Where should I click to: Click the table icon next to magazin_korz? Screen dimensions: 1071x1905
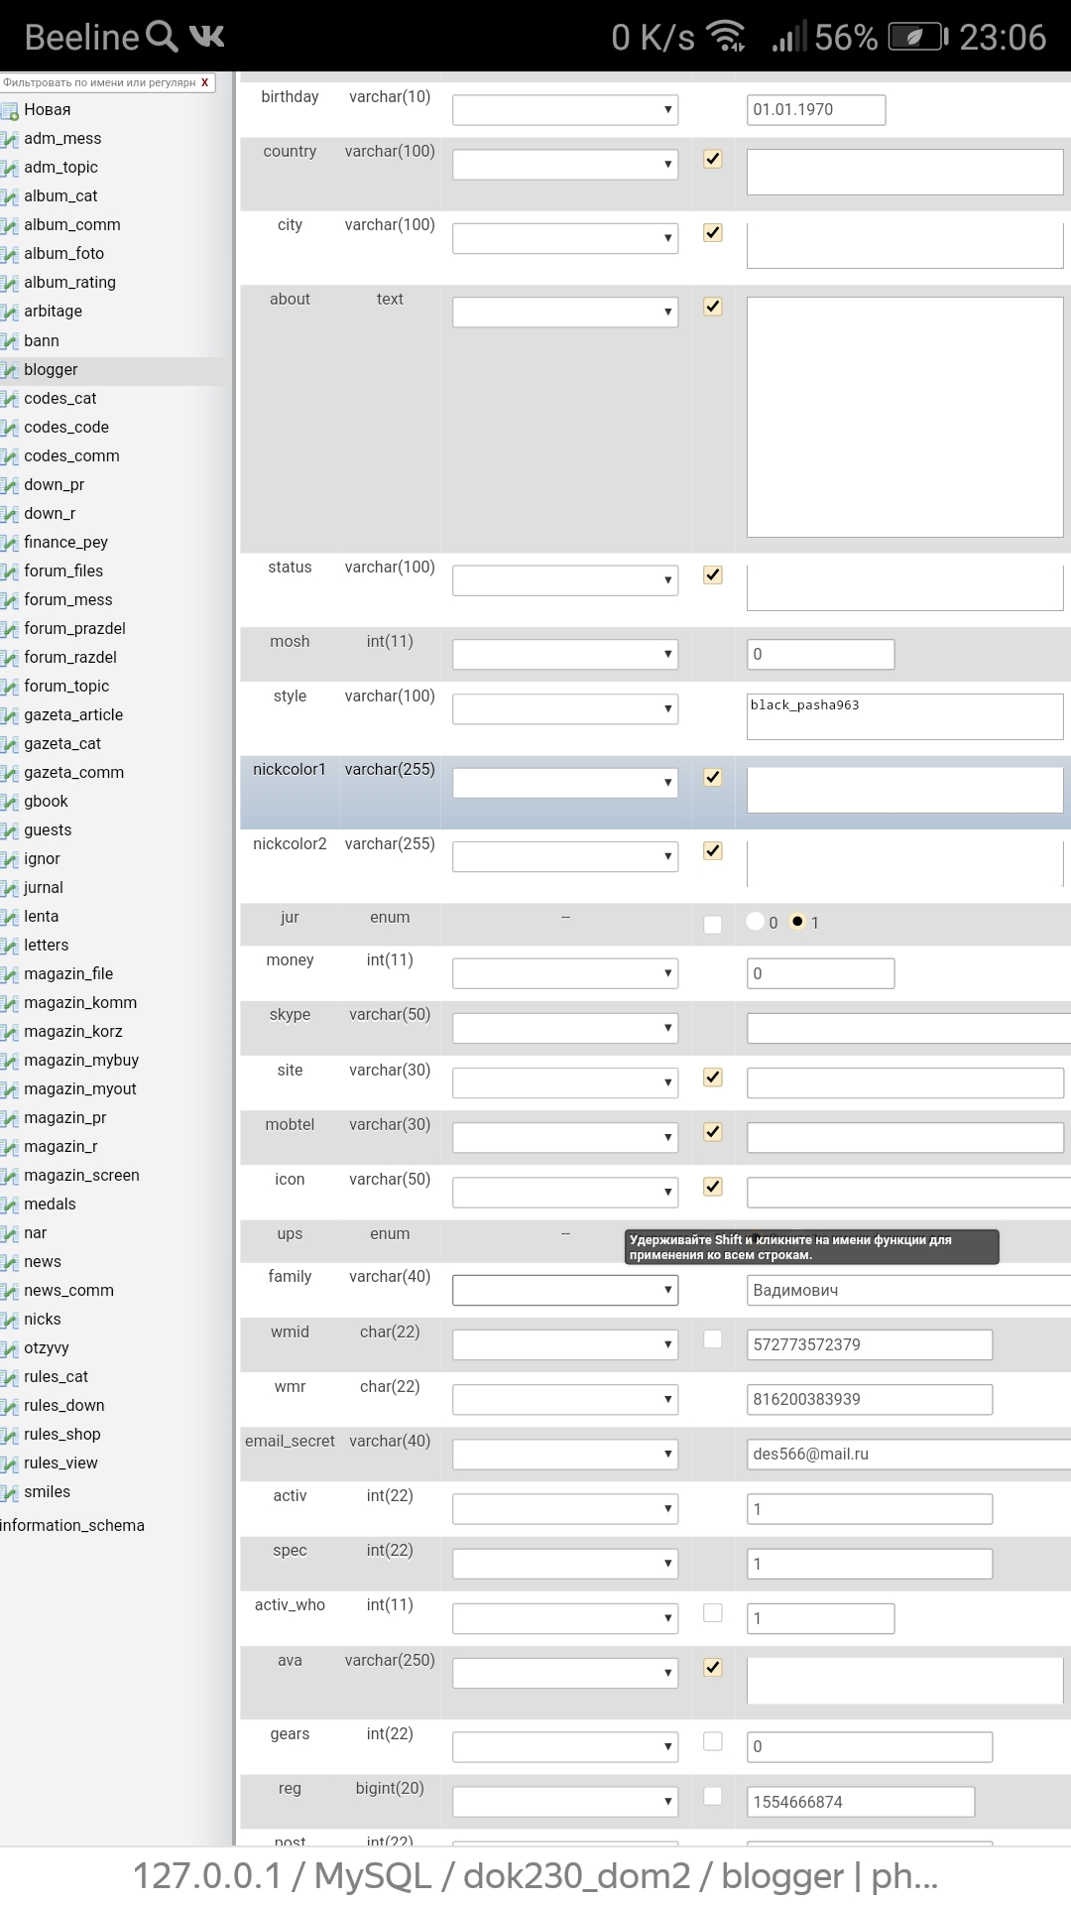pos(10,1032)
